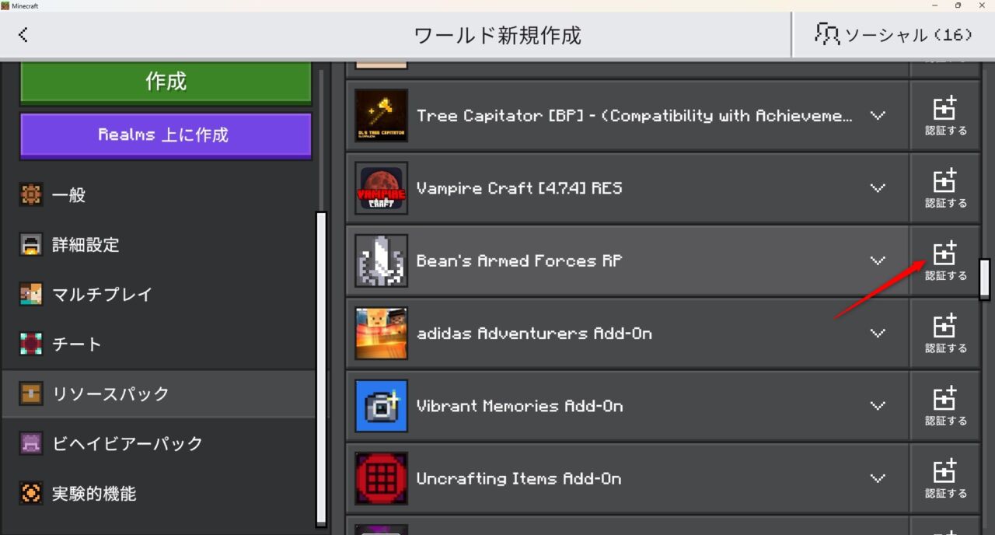This screenshot has height=535, width=995.
Task: Go back with the header arrow
Action: [23, 34]
